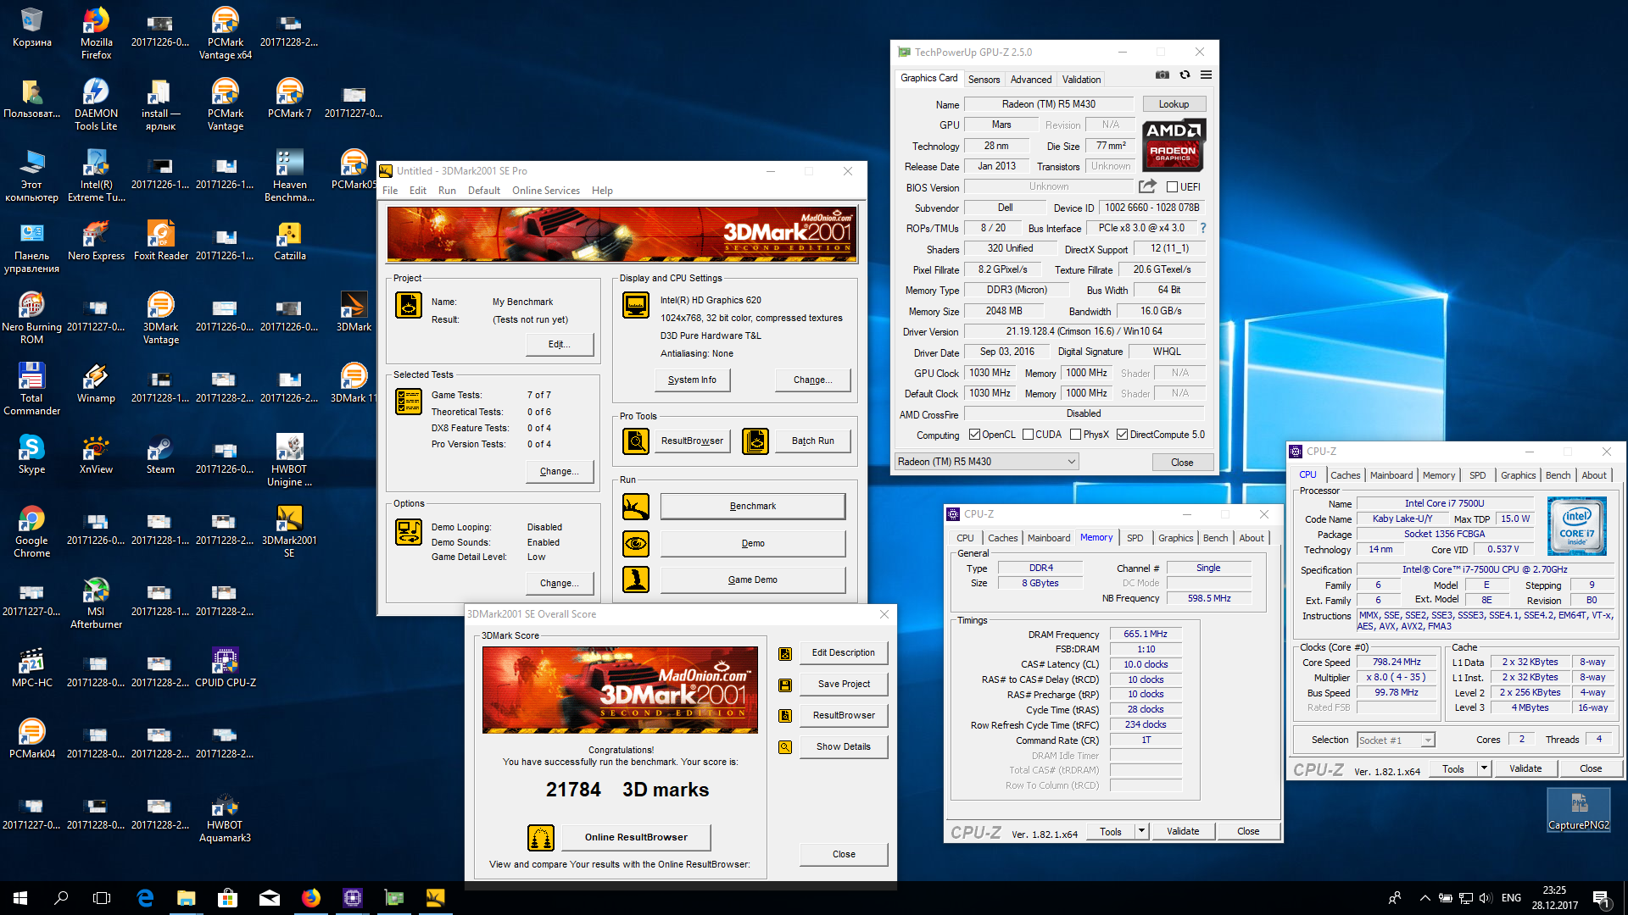Click the BIOS version share/export icon
Viewport: 1628px width, 915px height.
coord(1147,186)
